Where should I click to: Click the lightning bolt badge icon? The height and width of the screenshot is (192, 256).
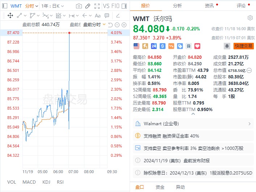[x=145, y=46]
